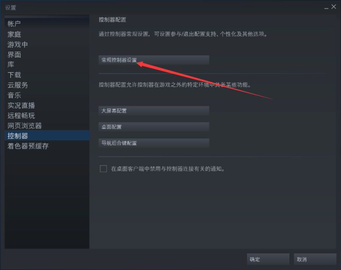Image resolution: width=341 pixels, height=270 pixels.
Task: Toggle the disable controller notifications checkbox
Action: [x=103, y=169]
